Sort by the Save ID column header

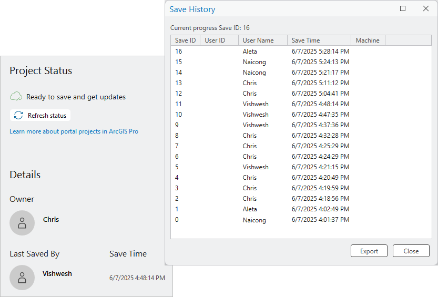click(185, 40)
